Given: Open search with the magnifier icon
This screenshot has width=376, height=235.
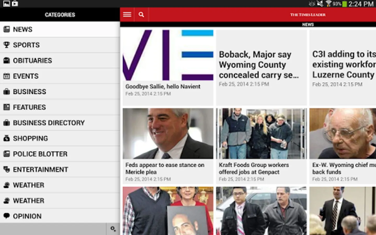Looking at the screenshot, I should tap(141, 15).
